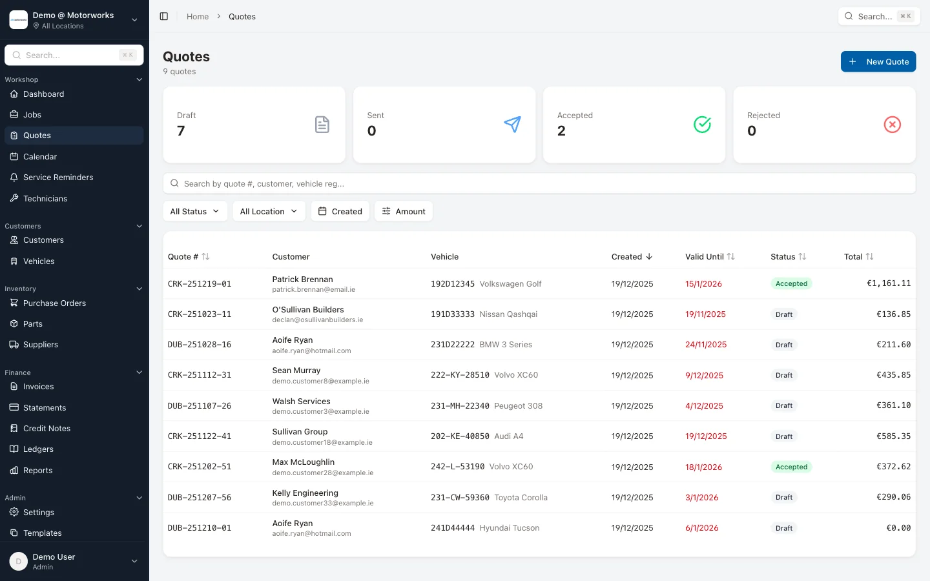The image size is (930, 581).
Task: Click the New Quote button
Action: point(878,61)
